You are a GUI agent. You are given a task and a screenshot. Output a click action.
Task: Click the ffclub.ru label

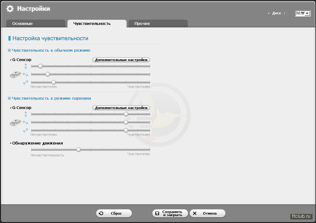click(301, 216)
